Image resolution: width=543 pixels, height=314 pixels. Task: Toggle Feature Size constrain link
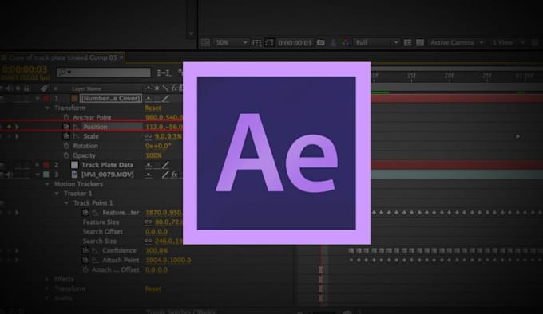(149, 222)
